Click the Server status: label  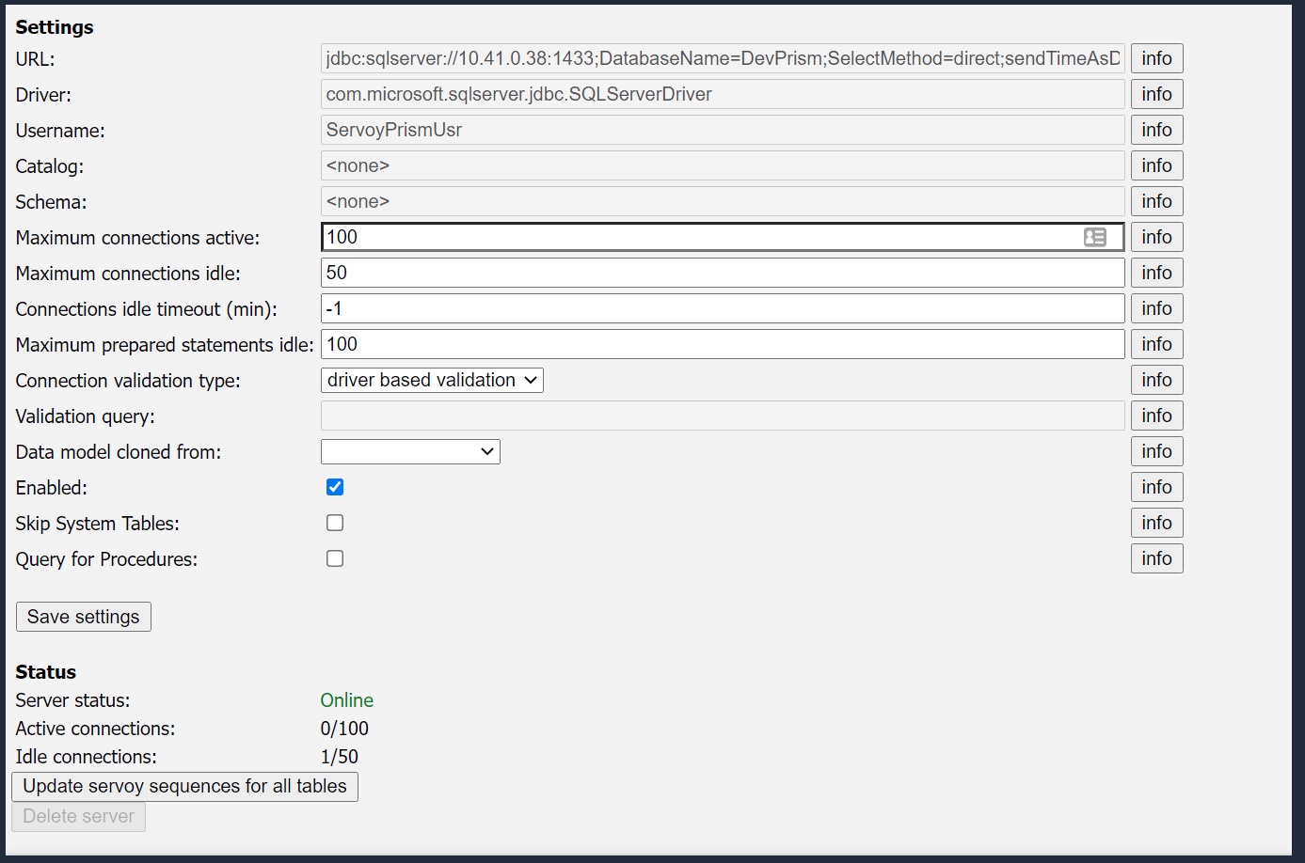tap(73, 700)
